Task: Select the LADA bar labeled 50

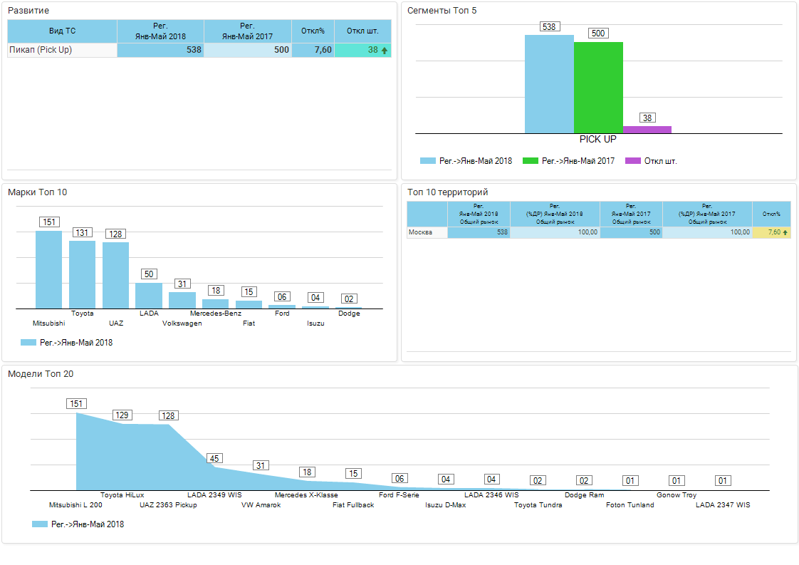Action: (x=149, y=296)
